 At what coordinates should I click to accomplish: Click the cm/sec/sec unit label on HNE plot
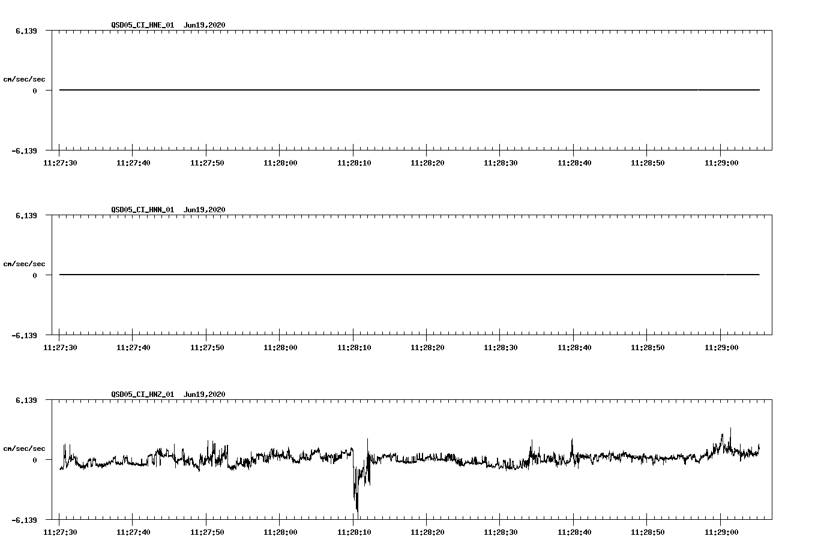point(25,79)
